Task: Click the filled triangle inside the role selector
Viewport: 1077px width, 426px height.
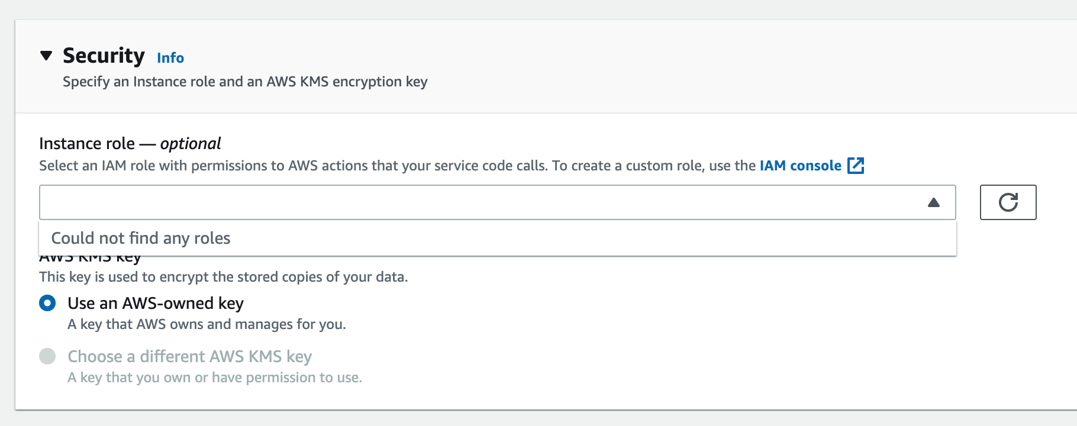Action: coord(934,202)
